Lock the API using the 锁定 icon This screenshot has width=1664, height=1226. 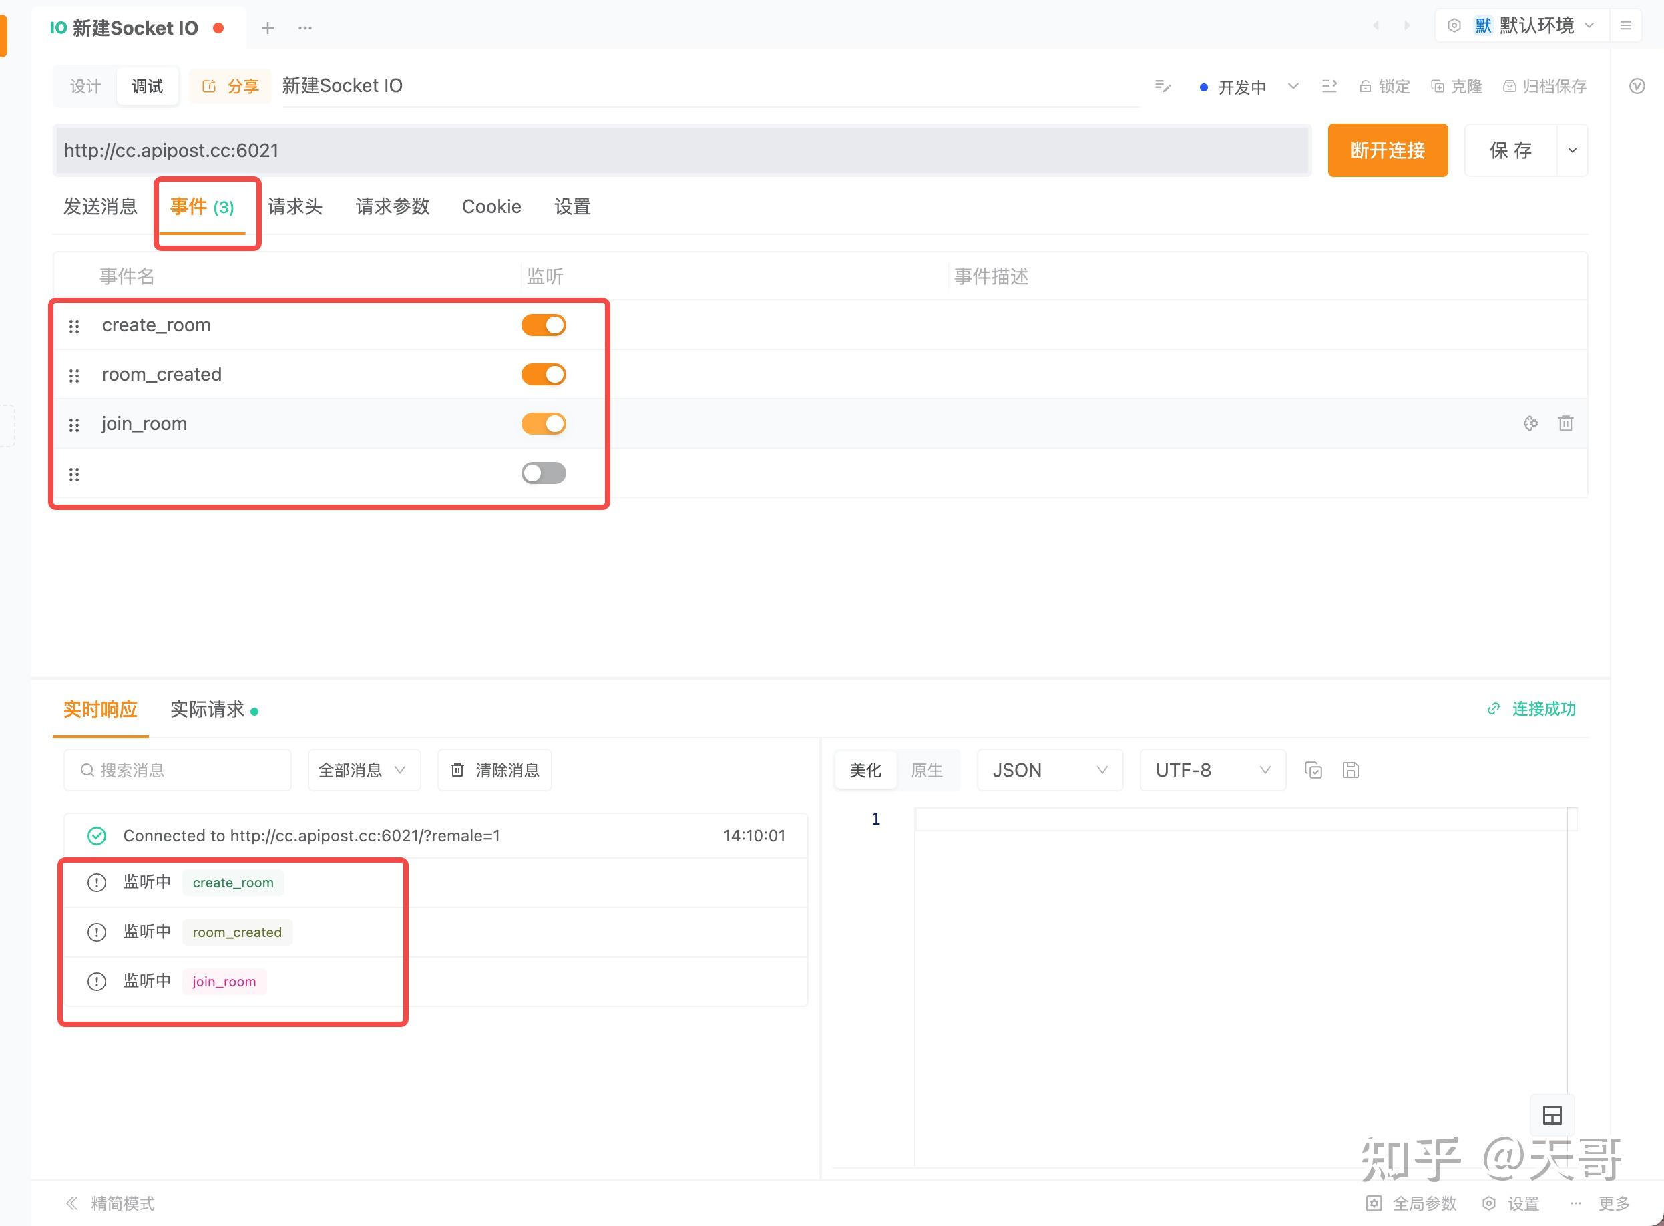[1383, 86]
